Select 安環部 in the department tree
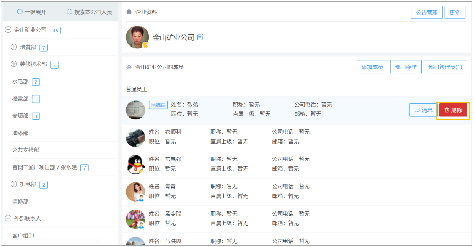474x247 pixels. [20, 116]
